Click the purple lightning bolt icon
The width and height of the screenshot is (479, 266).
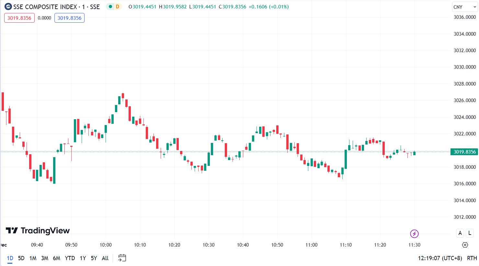click(414, 234)
